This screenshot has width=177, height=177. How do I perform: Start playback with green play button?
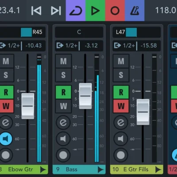pos(95,11)
